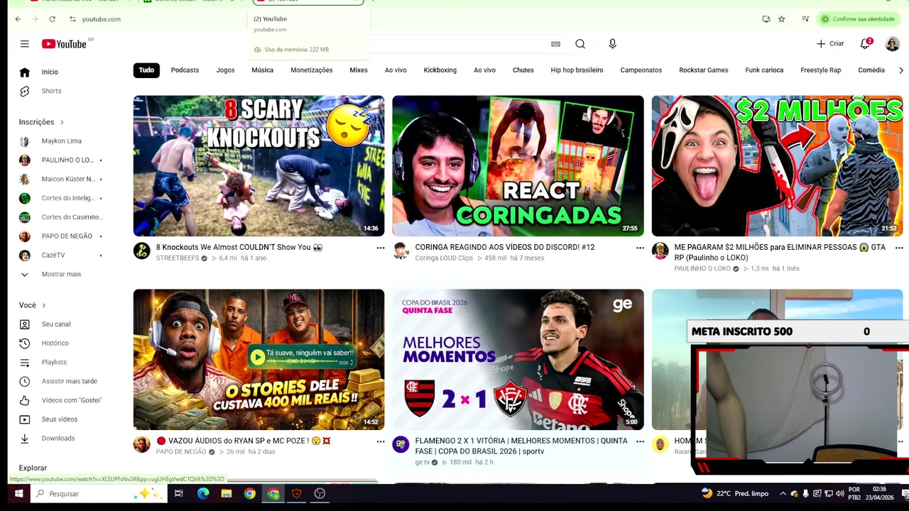
Task: Select the Podcasts chip
Action: (185, 70)
